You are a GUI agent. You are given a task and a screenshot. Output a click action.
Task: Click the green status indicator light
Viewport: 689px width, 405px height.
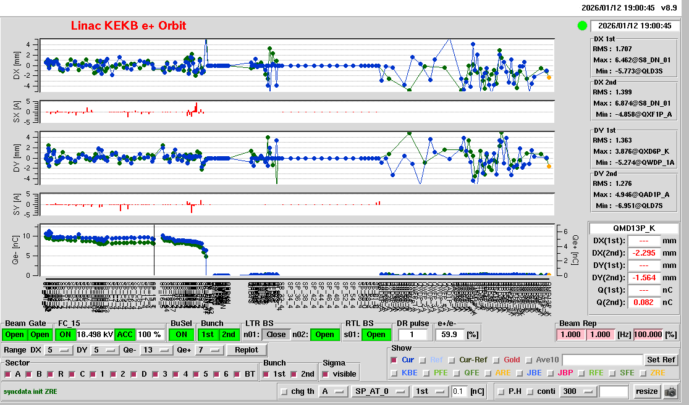[x=582, y=26]
